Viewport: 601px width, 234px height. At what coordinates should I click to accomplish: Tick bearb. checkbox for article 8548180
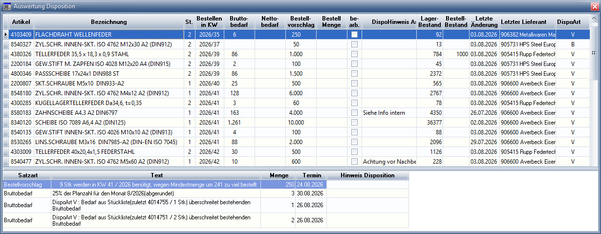[354, 93]
